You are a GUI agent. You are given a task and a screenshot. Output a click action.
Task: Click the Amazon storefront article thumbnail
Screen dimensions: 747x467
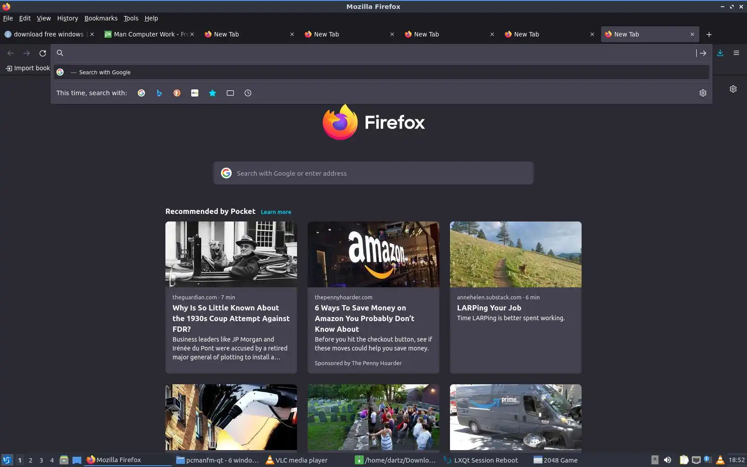click(x=373, y=254)
